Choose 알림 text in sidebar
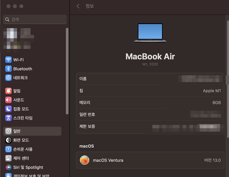Screen dimensions: 229x177 coord(17,91)
